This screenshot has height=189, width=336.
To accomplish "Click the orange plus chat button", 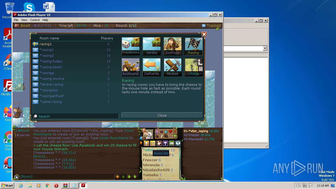I will click(118, 177).
